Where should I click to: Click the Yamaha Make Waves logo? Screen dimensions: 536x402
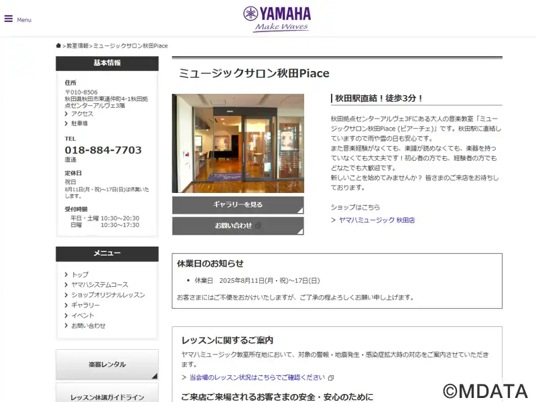tap(277, 19)
